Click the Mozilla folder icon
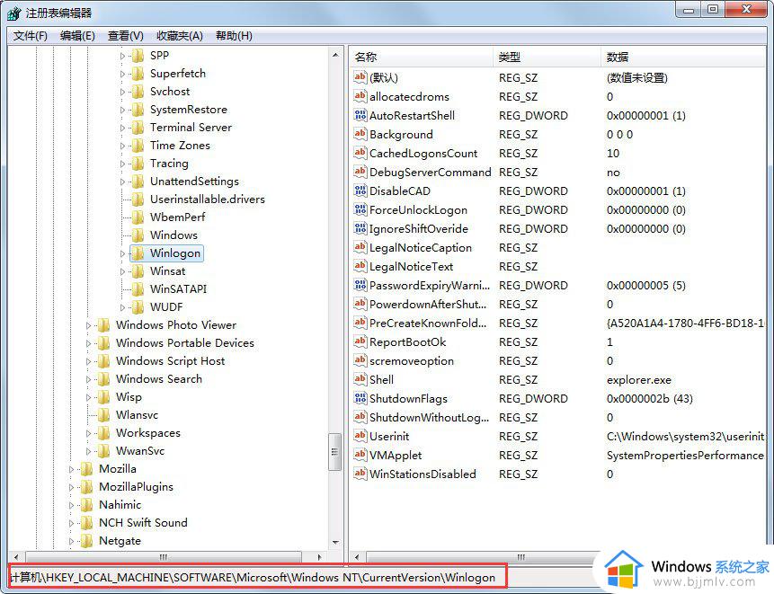774x594 pixels. tap(86, 469)
